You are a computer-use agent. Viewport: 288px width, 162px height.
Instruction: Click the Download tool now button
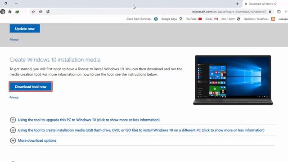[x=31, y=87]
